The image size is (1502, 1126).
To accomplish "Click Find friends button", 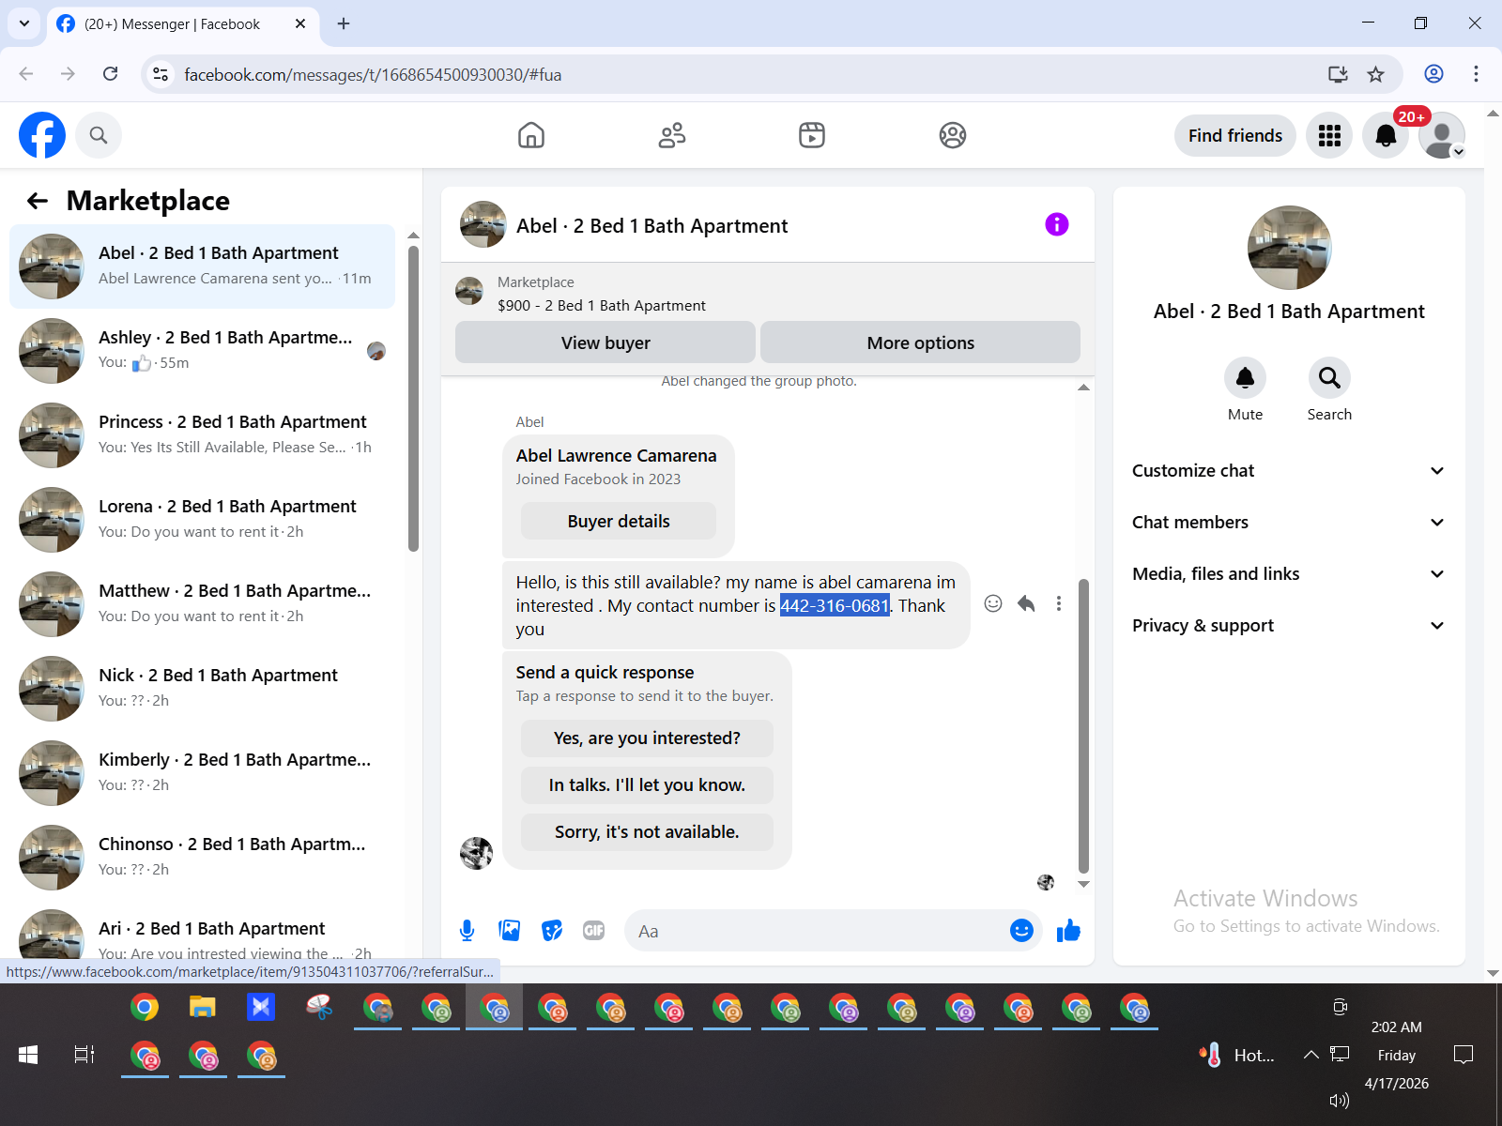I will (x=1235, y=135).
